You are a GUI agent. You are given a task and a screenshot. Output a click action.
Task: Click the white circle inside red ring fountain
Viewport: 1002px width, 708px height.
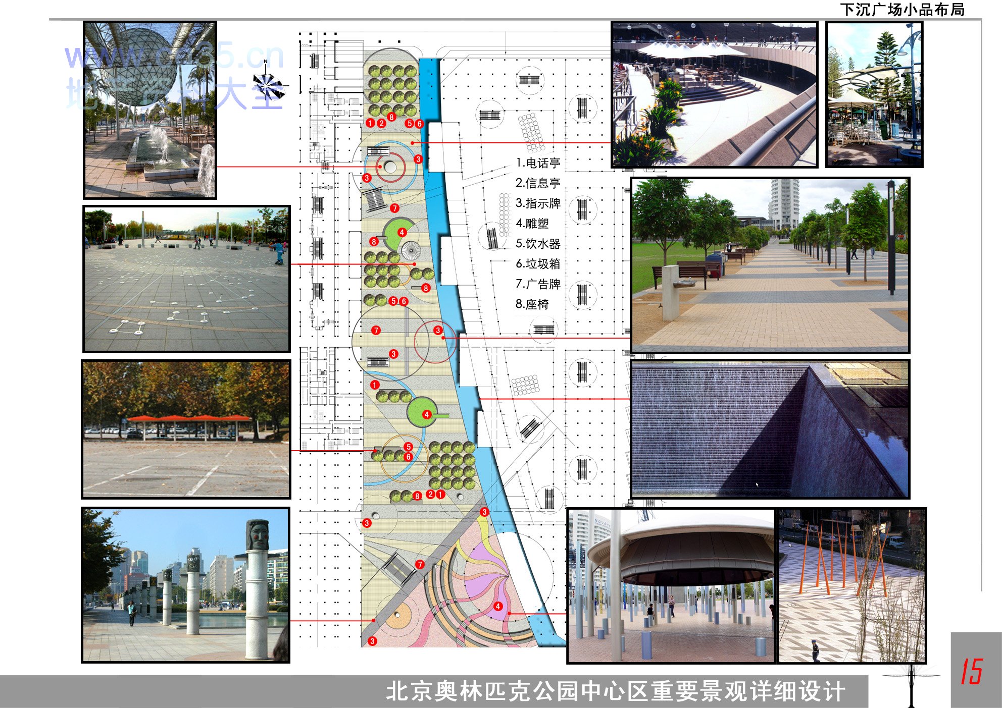390,167
